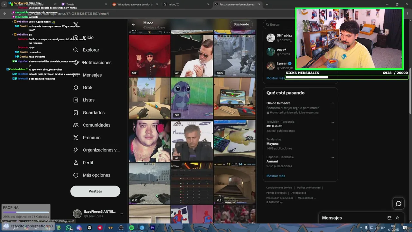Open the notification center icon in taskbar

pyautogui.click(x=406, y=228)
